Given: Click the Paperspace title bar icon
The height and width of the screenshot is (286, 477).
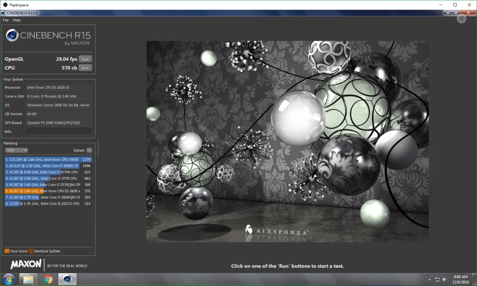Looking at the screenshot, I should point(5,5).
